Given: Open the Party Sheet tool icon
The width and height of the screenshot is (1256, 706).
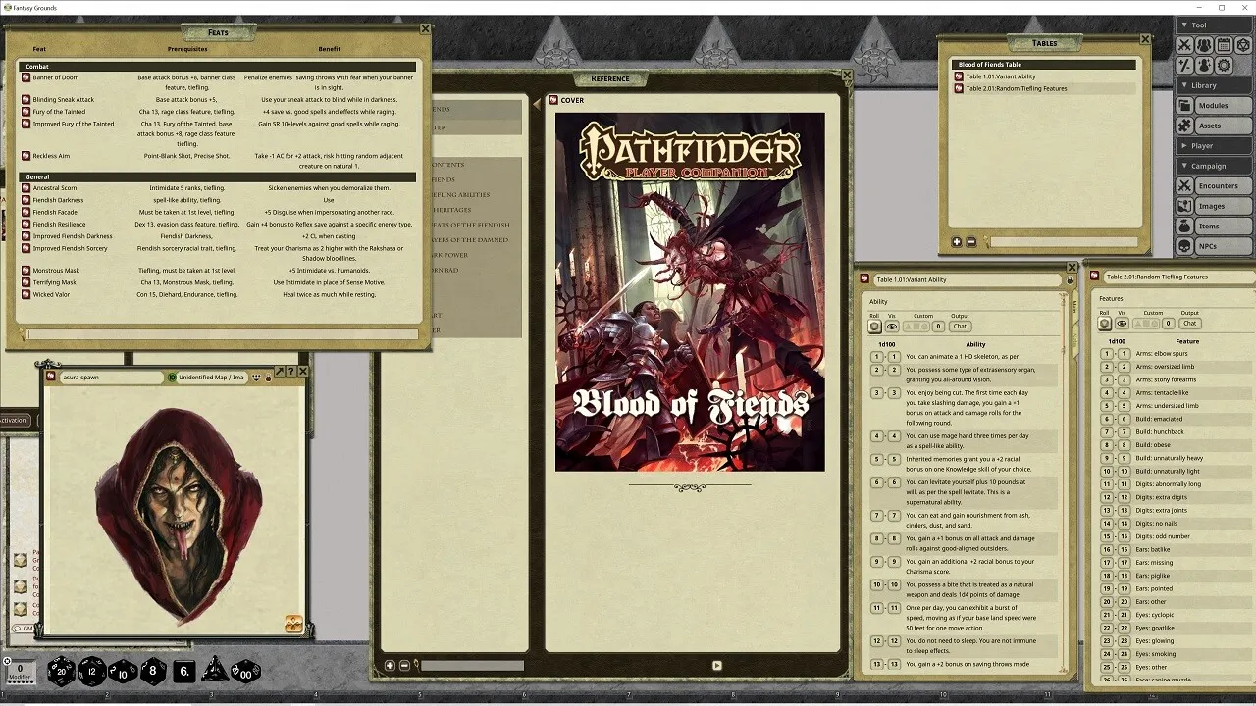Looking at the screenshot, I should (x=1204, y=45).
